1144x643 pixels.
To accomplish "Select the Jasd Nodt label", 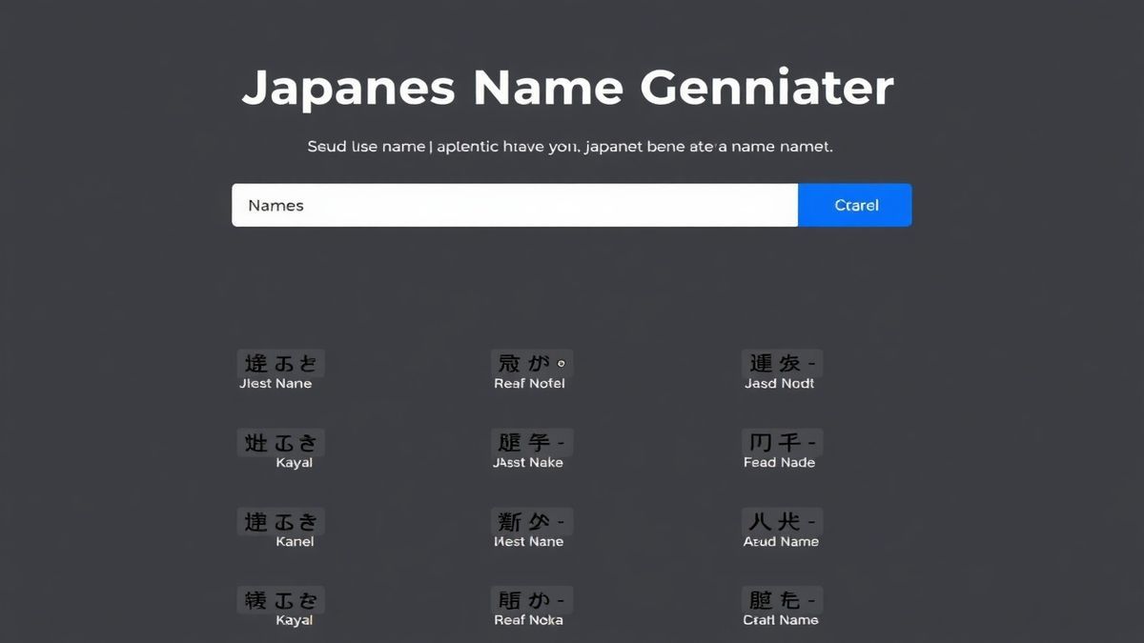I will point(780,383).
